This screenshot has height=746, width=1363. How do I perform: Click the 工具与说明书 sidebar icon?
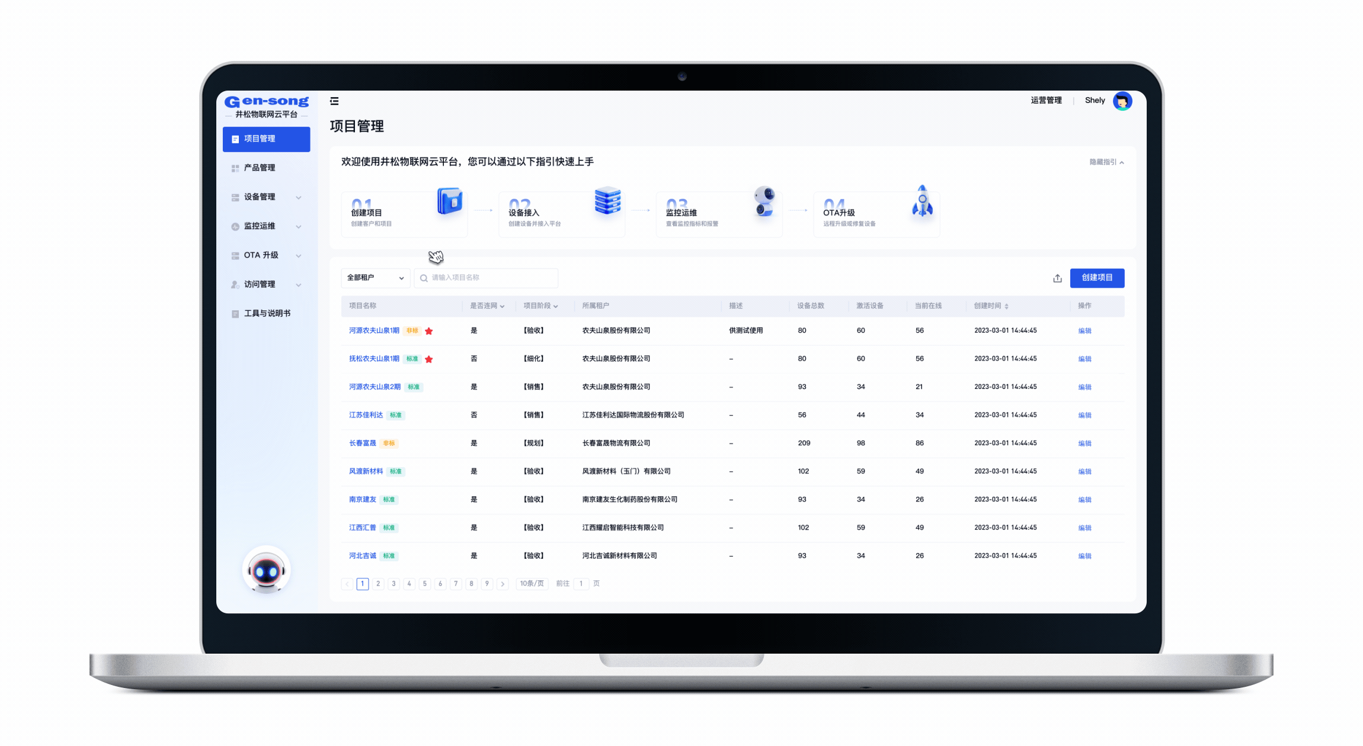[235, 314]
